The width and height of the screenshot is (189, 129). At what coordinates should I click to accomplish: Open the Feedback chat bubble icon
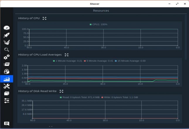point(7,123)
